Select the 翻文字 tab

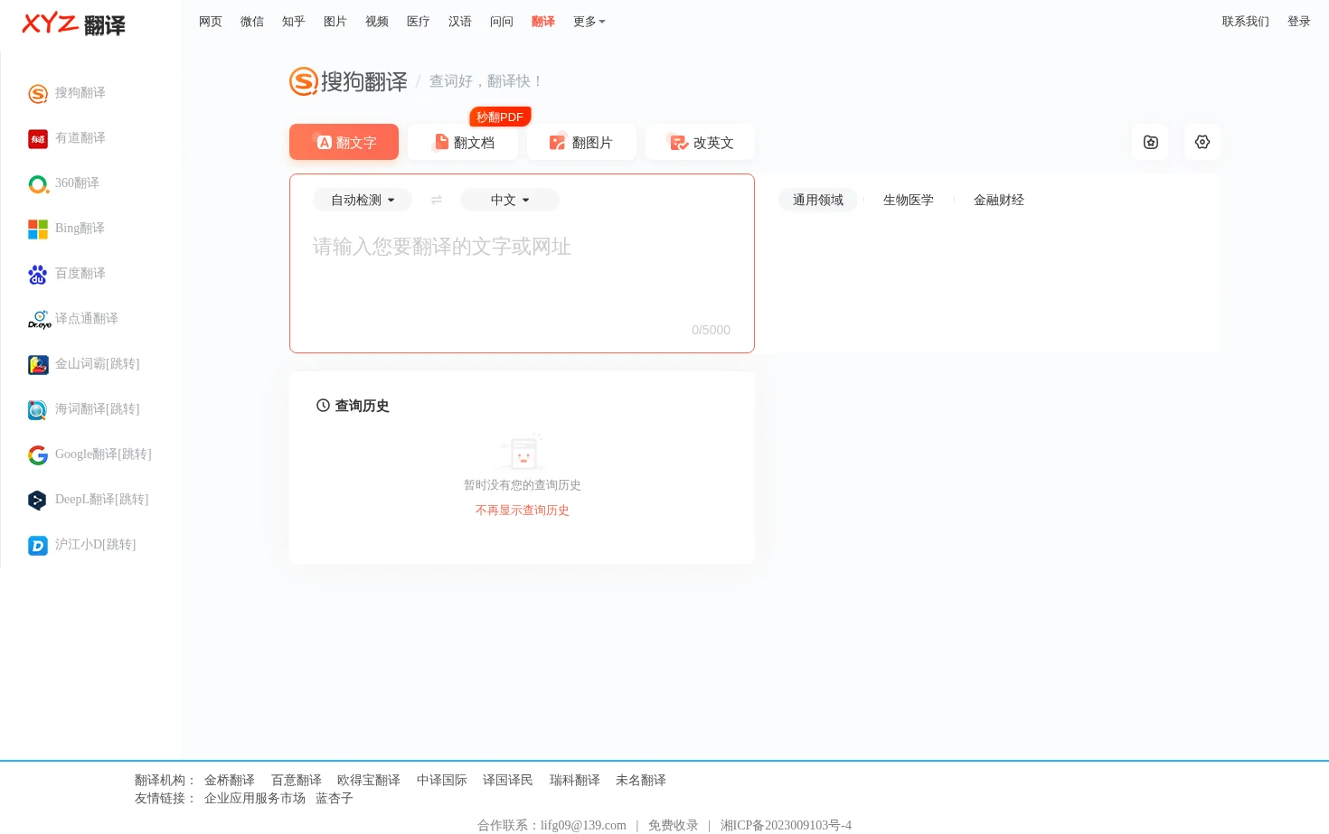(344, 142)
